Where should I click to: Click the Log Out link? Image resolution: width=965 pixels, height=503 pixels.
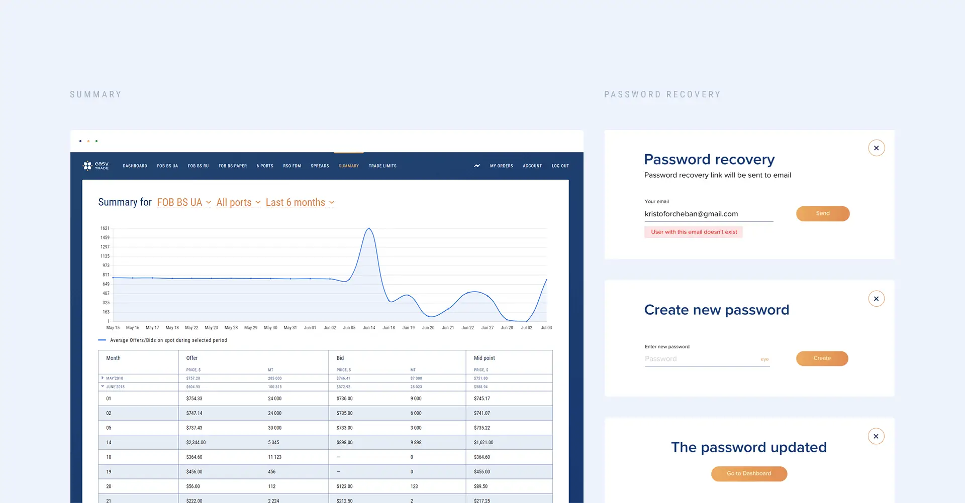pyautogui.click(x=560, y=166)
